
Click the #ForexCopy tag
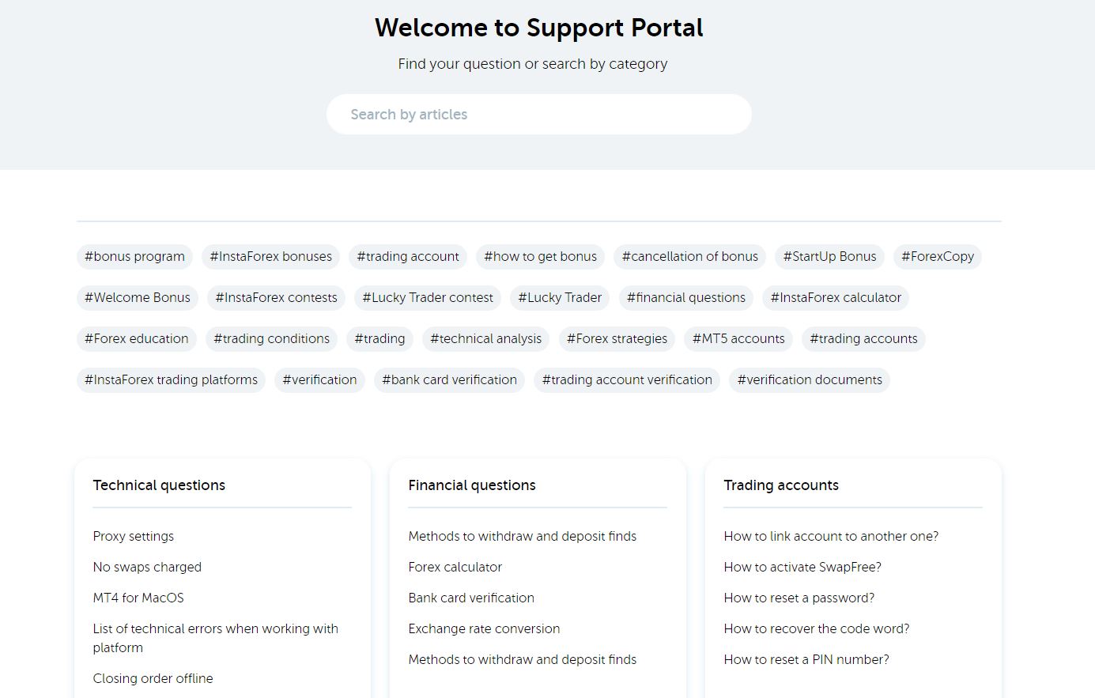[x=938, y=257]
